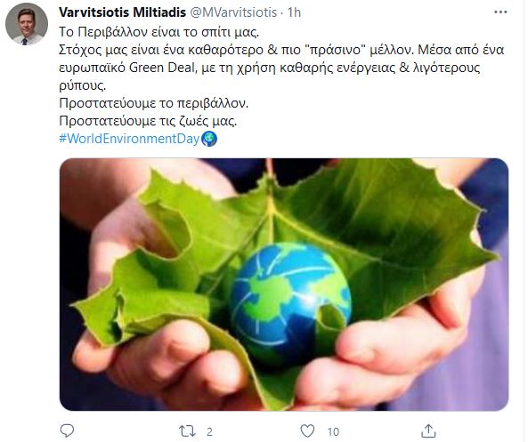Click first line 'Το Περιβάλλον είναι το σπίτι μας'
This screenshot has width=528, height=442.
159,32
